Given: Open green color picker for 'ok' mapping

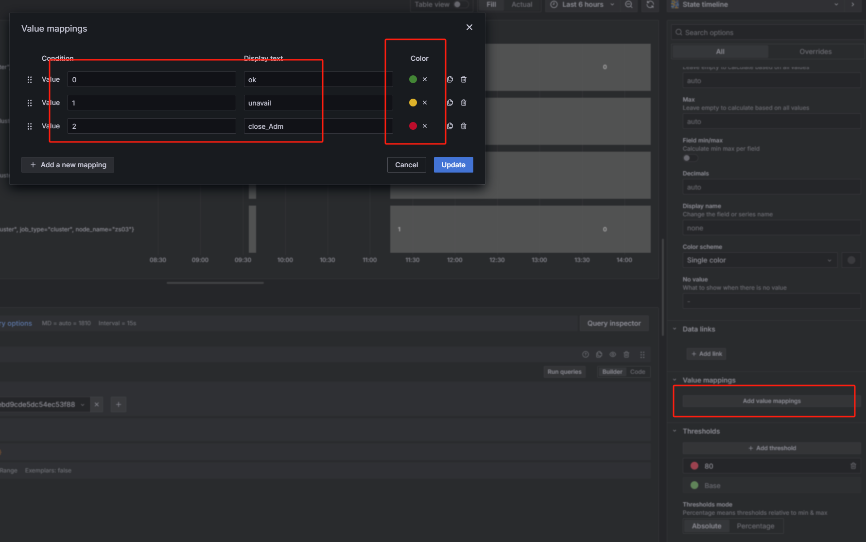Looking at the screenshot, I should [x=413, y=79].
